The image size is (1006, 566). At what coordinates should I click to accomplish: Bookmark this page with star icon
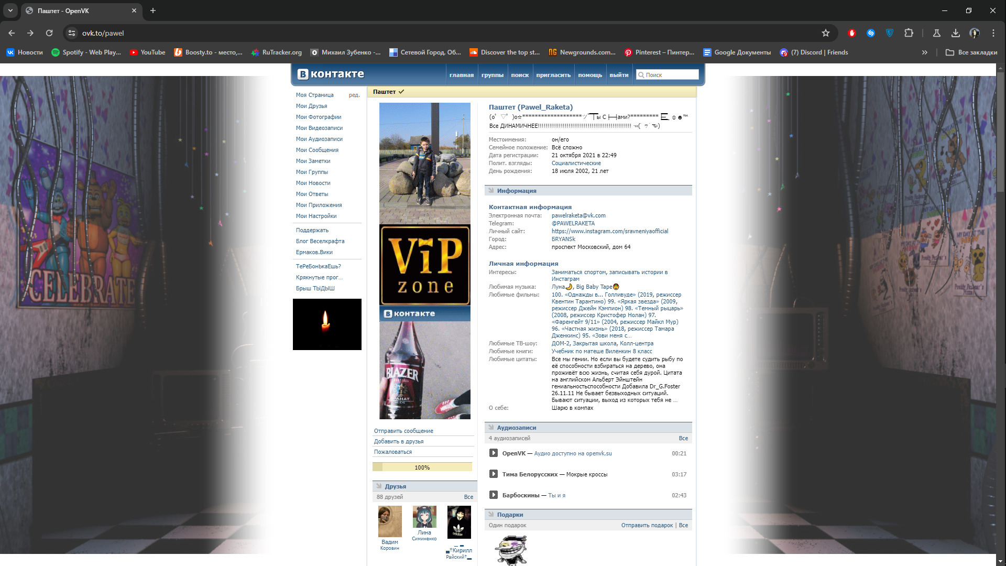coord(826,33)
